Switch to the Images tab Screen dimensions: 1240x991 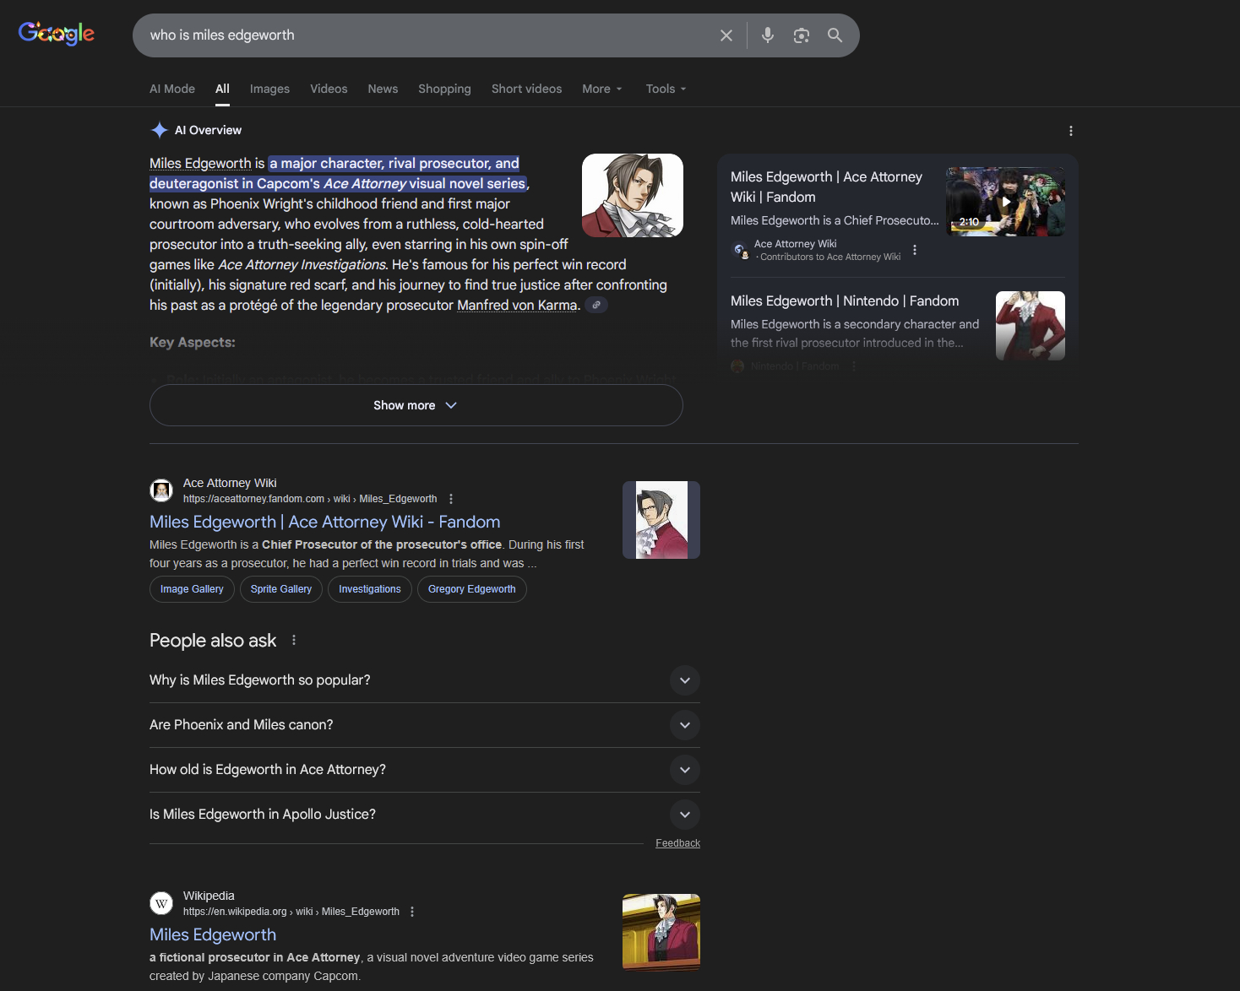(269, 89)
